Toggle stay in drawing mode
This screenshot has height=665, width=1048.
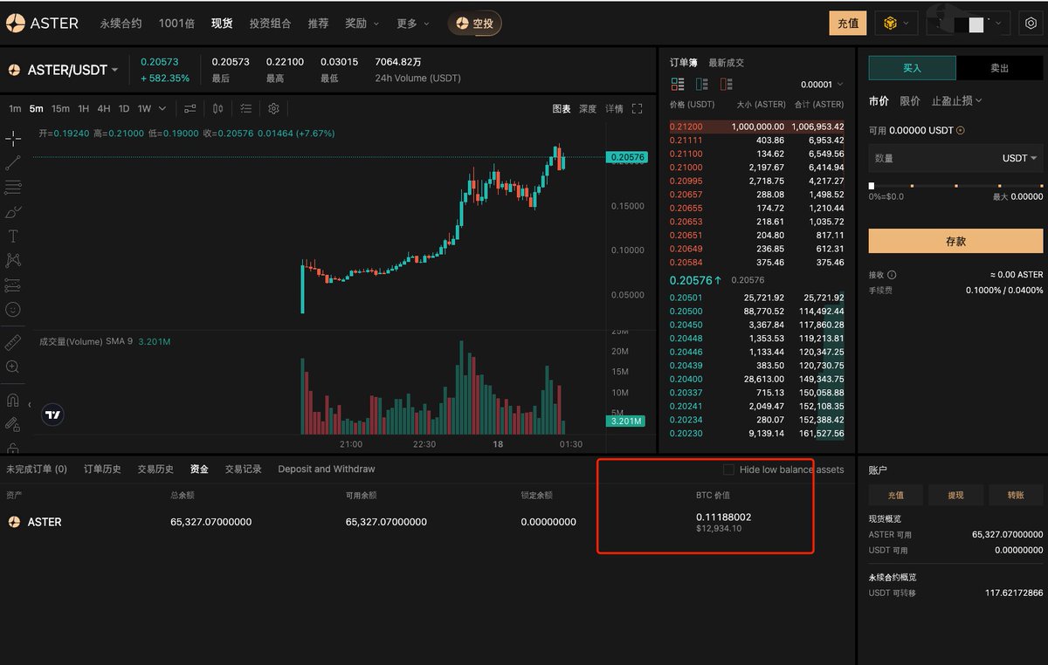(x=13, y=424)
